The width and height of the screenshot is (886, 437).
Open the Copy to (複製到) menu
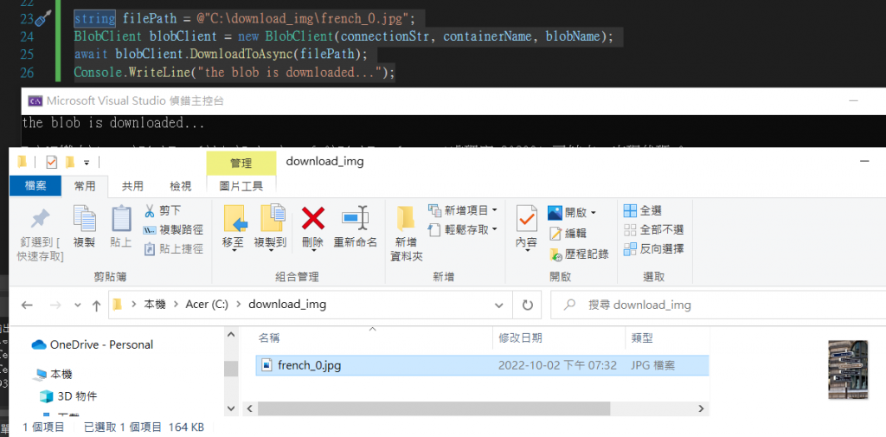click(271, 229)
